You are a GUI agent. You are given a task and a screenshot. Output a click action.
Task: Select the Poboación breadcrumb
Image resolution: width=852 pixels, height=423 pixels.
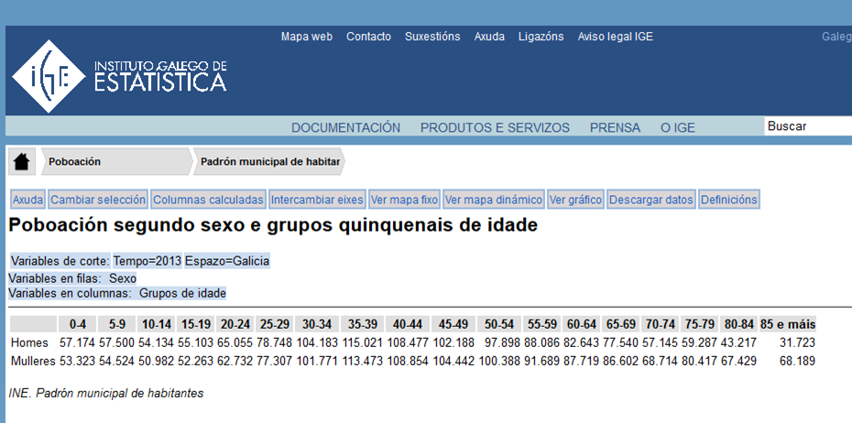[x=75, y=162]
